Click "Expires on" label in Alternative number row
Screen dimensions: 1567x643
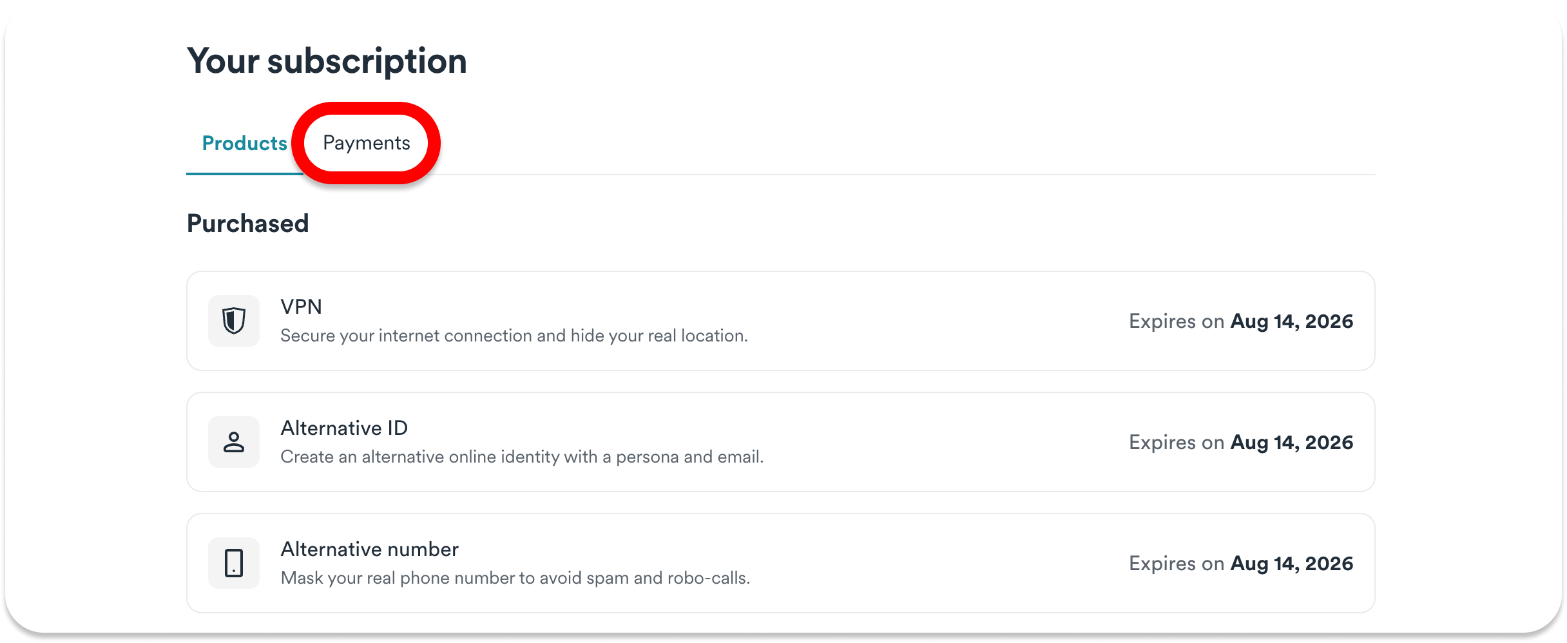1176,564
